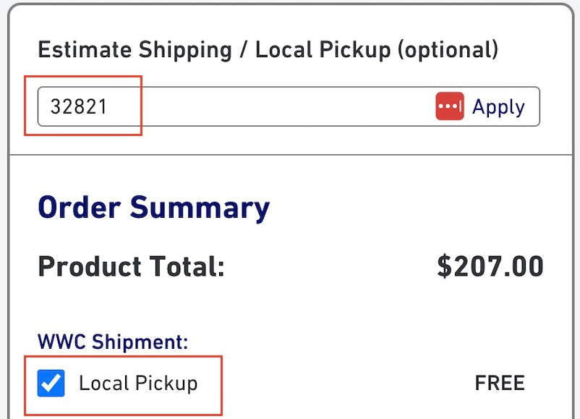Click the word "Shipment:" above the checkbox
The width and height of the screenshot is (580, 419).
tap(139, 342)
